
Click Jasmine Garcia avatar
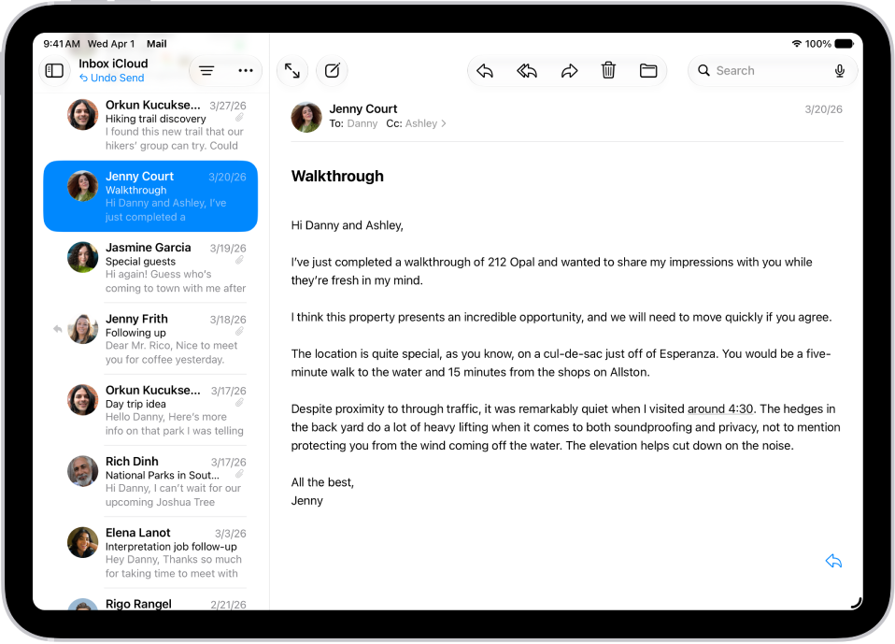pos(83,257)
